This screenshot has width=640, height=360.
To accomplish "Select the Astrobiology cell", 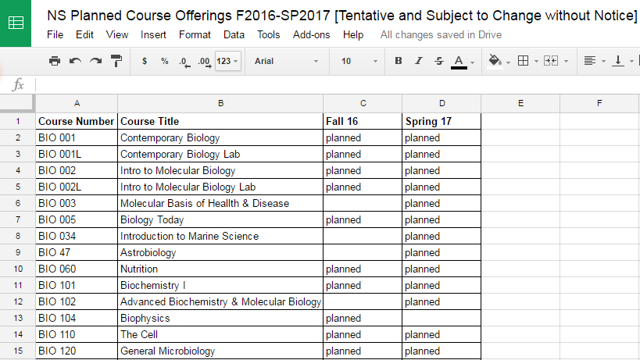I will coord(220,252).
